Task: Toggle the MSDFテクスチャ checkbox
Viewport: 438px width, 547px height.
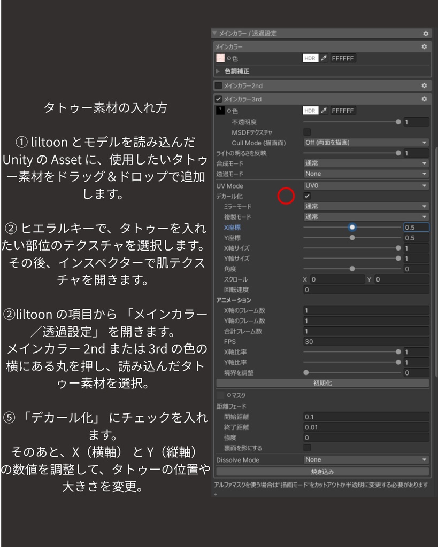Action: point(306,132)
